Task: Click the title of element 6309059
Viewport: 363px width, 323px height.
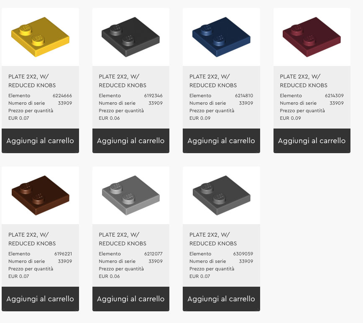Action: tap(213, 239)
